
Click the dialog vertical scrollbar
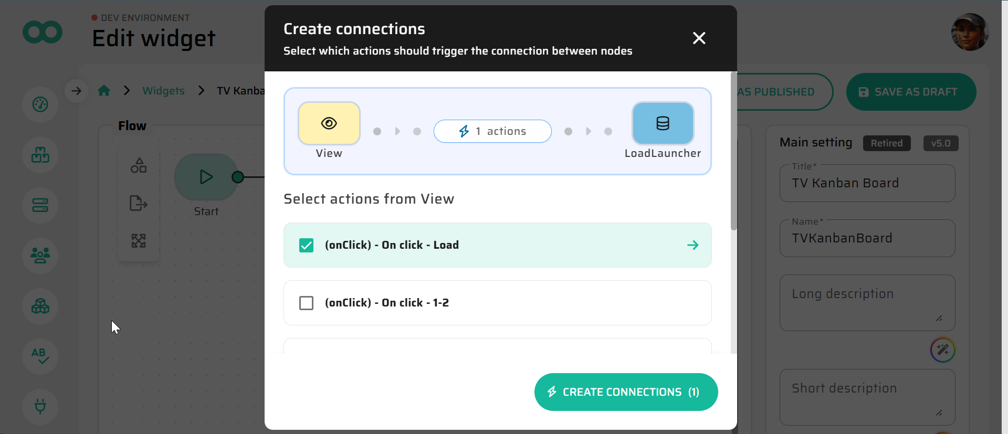tap(733, 152)
